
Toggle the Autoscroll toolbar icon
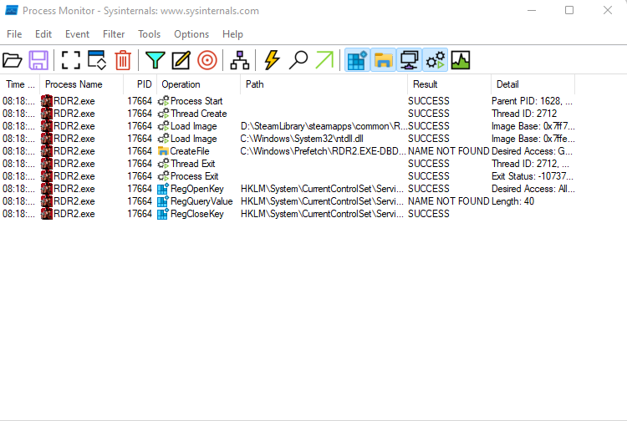tap(97, 60)
